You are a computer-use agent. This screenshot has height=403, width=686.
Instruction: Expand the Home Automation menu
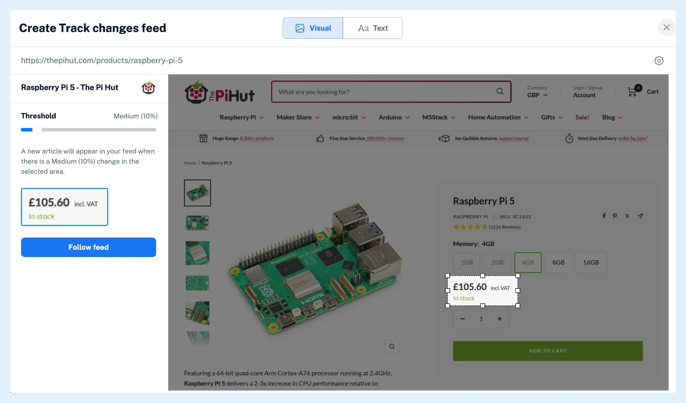click(x=498, y=117)
